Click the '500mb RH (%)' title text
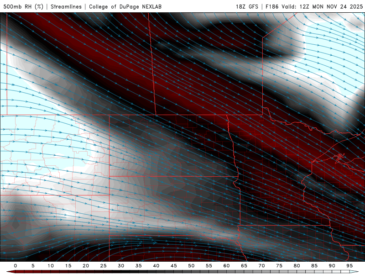 coord(23,6)
